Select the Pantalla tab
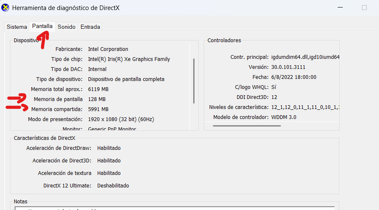Screen dimensions: 379x210 pos(42,26)
